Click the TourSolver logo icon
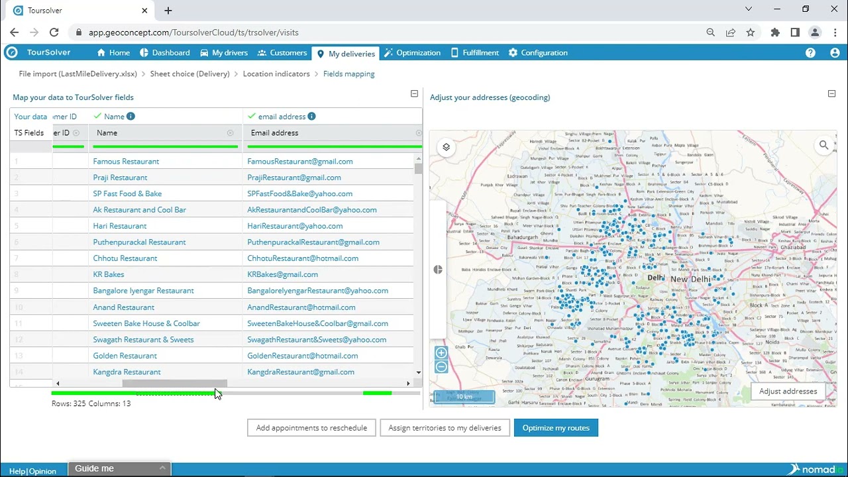 tap(11, 52)
